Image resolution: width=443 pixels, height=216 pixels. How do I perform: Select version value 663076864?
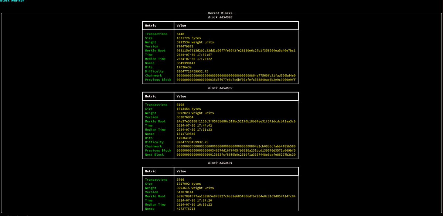pos(185,117)
